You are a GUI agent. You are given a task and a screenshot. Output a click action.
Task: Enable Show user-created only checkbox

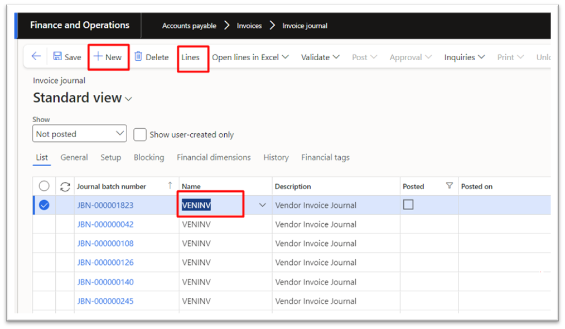tap(140, 134)
